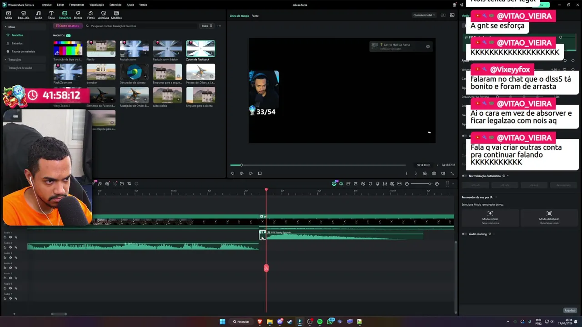
Task: Open the Qualidade total dropdown
Action: point(424,15)
